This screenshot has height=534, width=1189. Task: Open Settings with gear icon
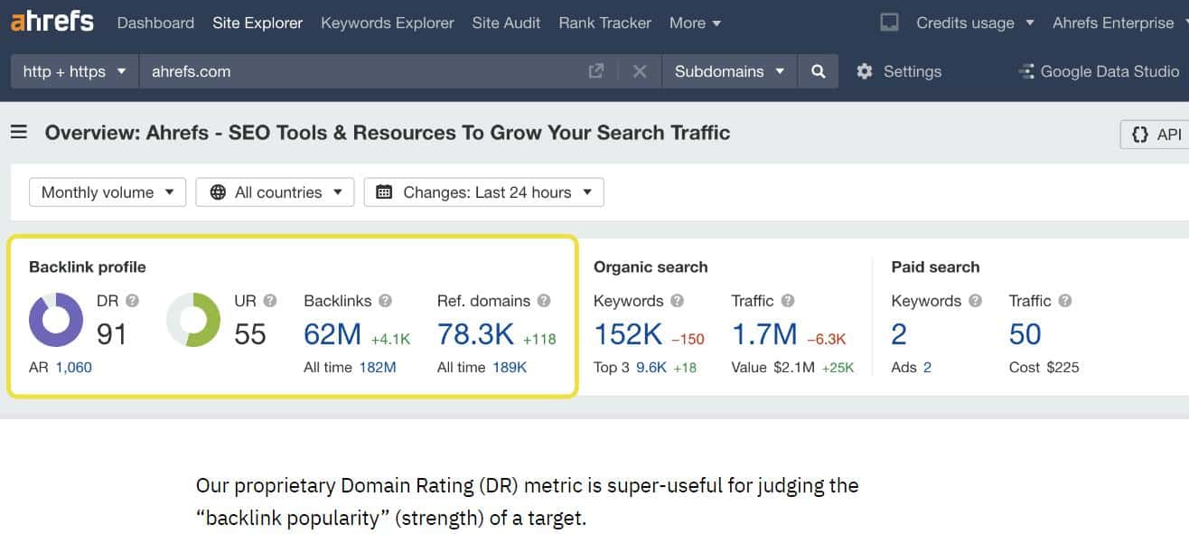[898, 71]
